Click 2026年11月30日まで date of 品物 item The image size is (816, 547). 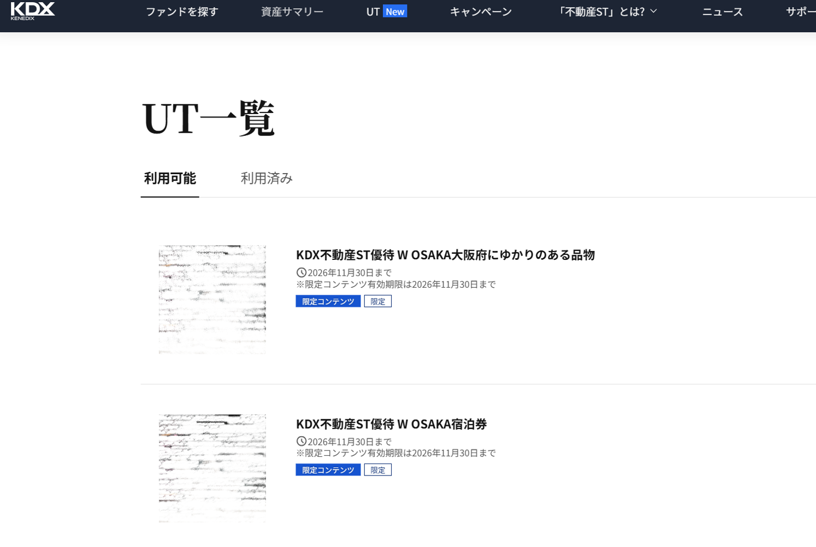click(x=350, y=272)
